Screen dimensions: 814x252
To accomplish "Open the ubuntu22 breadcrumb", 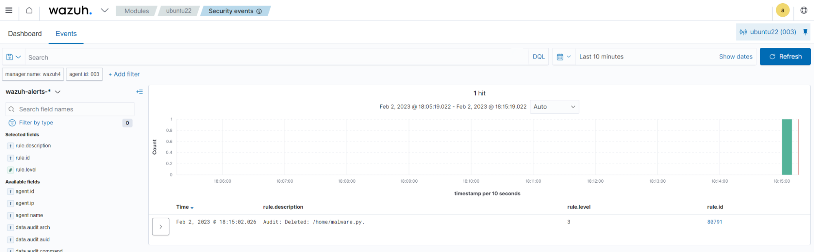I will click(178, 11).
